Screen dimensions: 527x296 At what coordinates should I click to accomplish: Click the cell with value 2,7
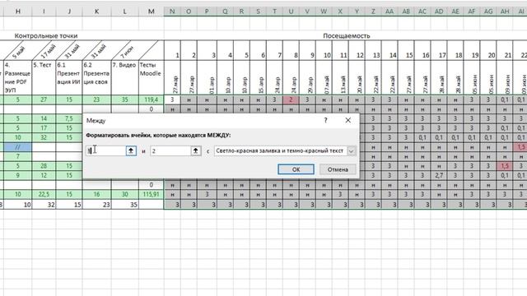(x=439, y=175)
